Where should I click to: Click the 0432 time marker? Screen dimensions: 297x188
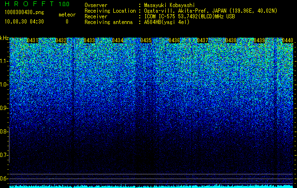61,40
